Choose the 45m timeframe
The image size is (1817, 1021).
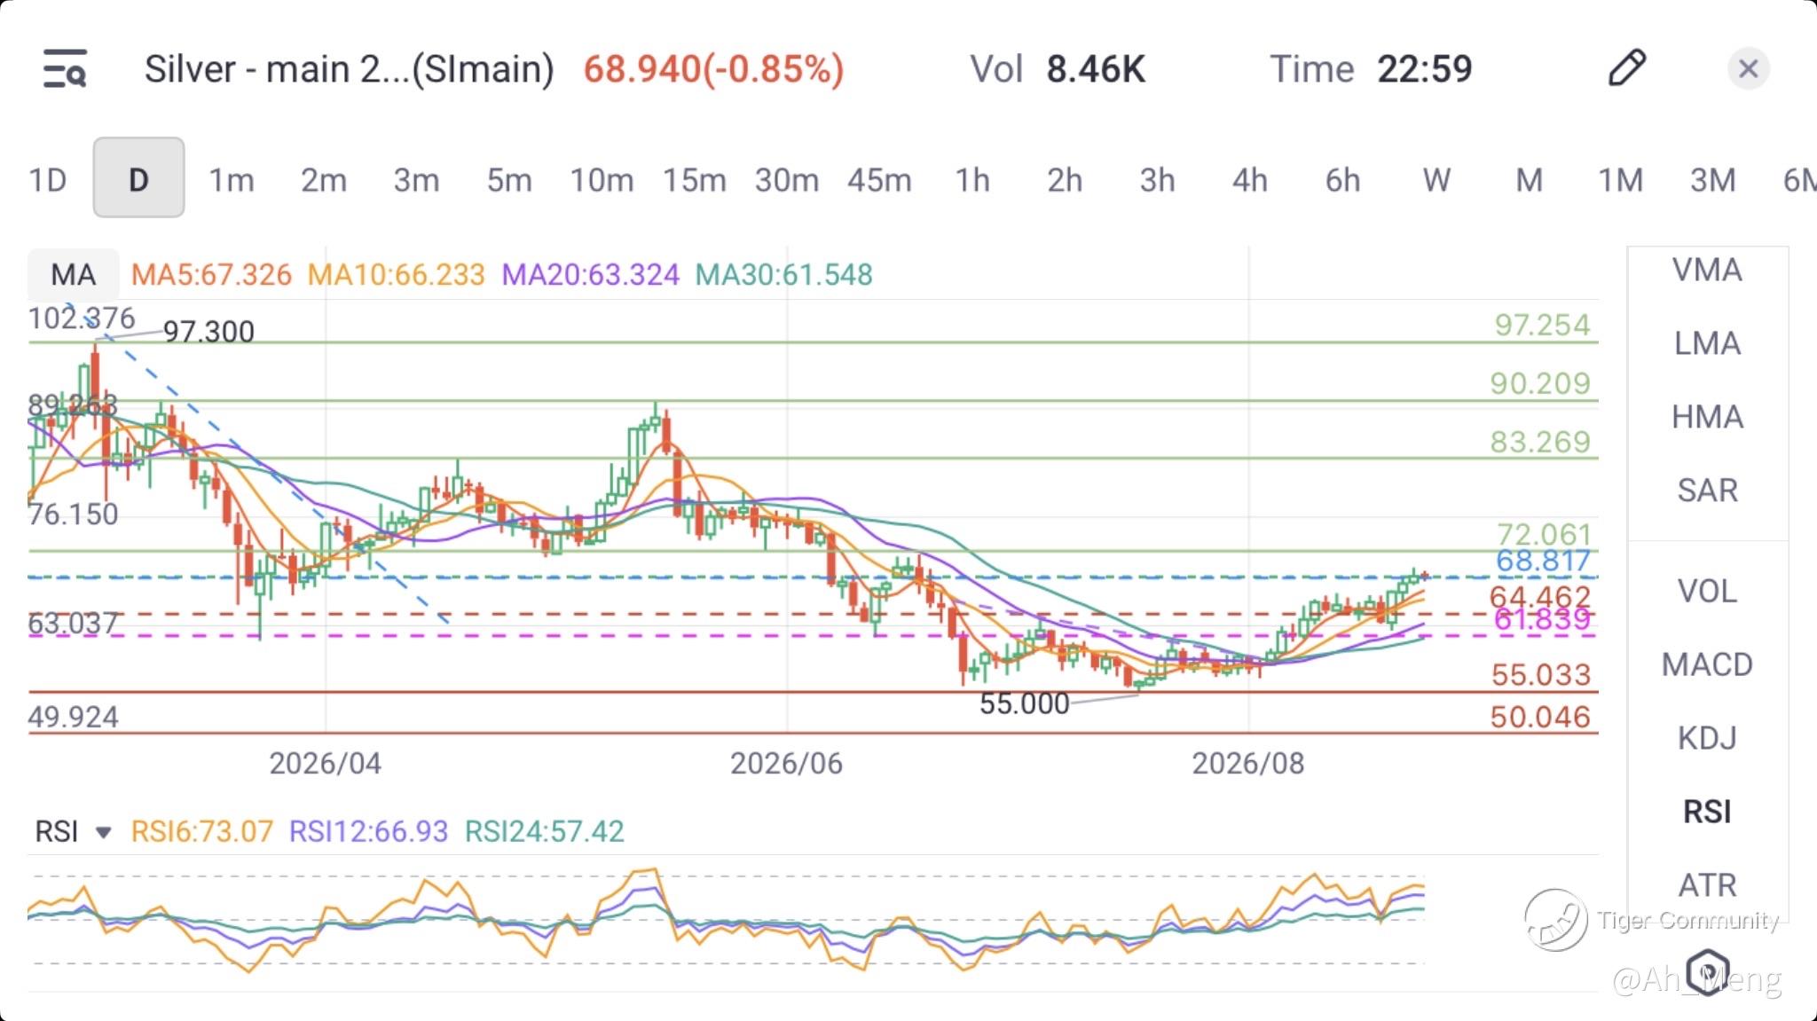(879, 180)
